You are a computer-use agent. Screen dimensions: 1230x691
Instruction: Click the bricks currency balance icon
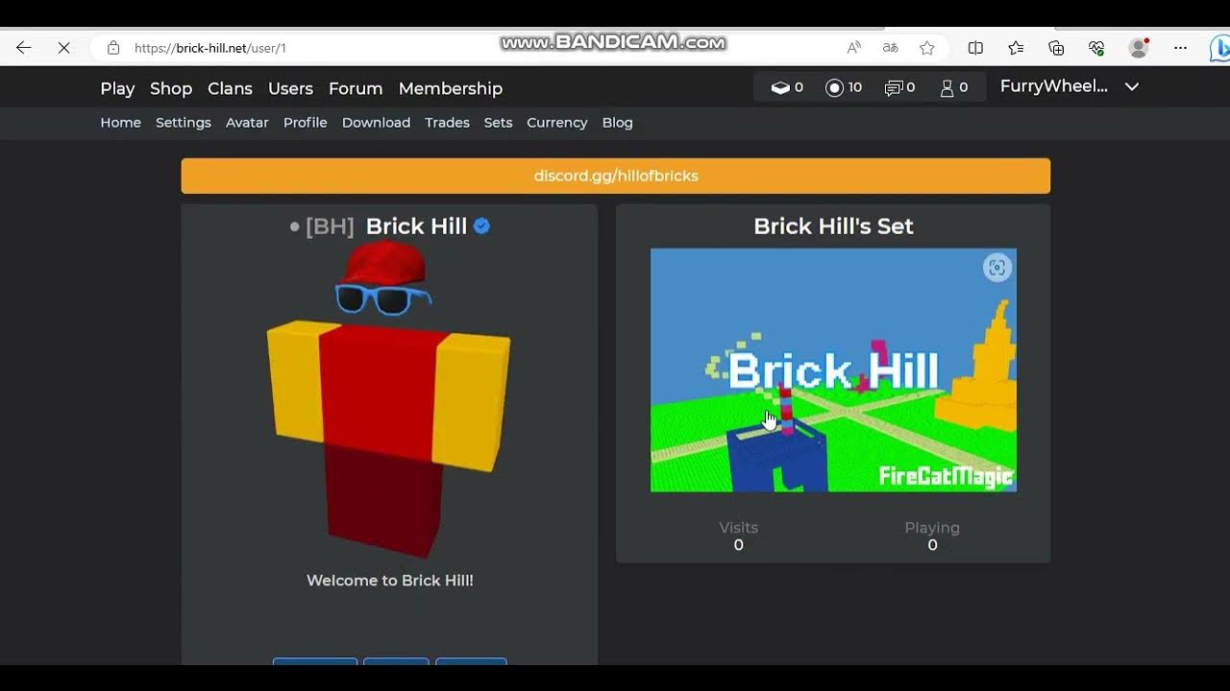780,87
